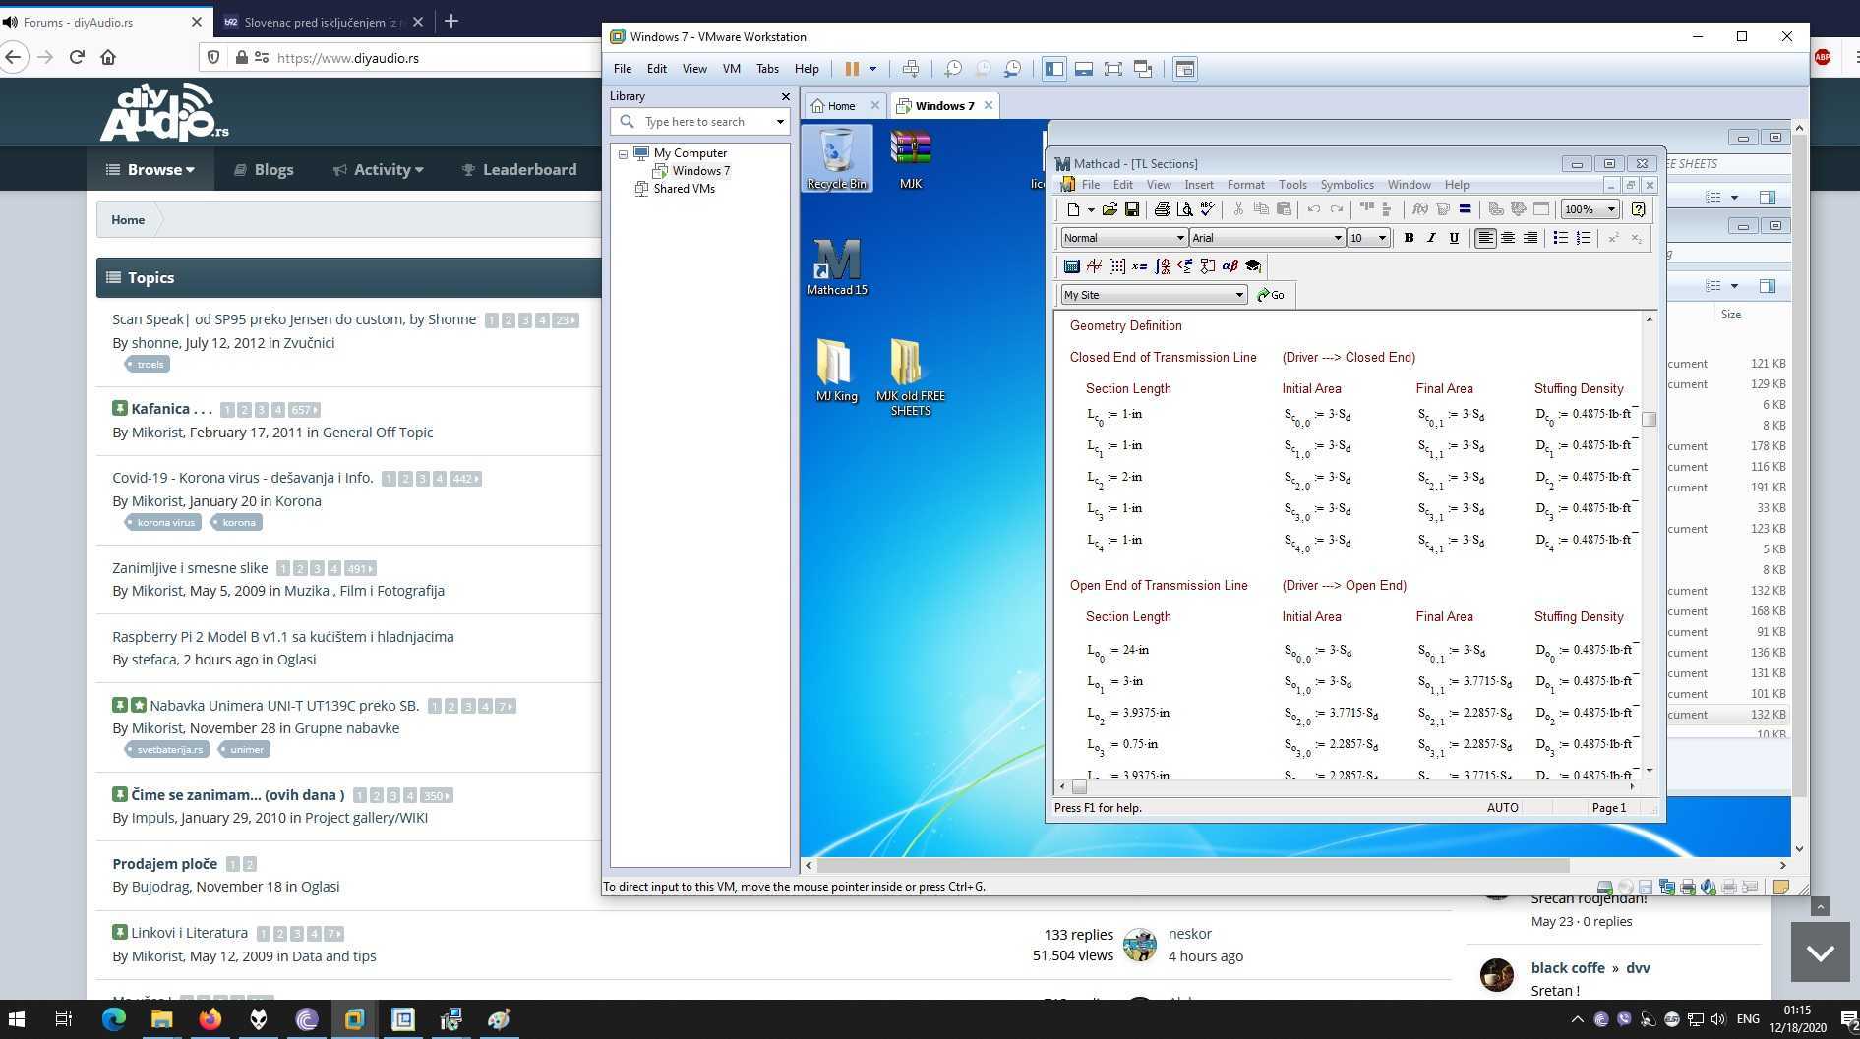Open Mathcad Symbolics menu
Image resolution: width=1860 pixels, height=1039 pixels.
coord(1347,185)
